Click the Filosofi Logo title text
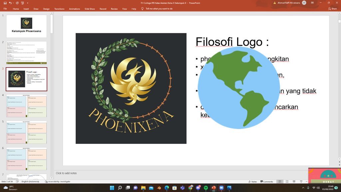Screen dimensions: 341x192 232,42
